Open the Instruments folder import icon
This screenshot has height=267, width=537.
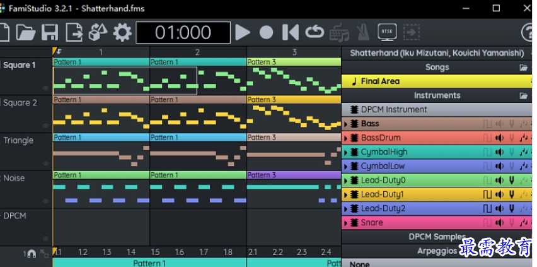524,96
